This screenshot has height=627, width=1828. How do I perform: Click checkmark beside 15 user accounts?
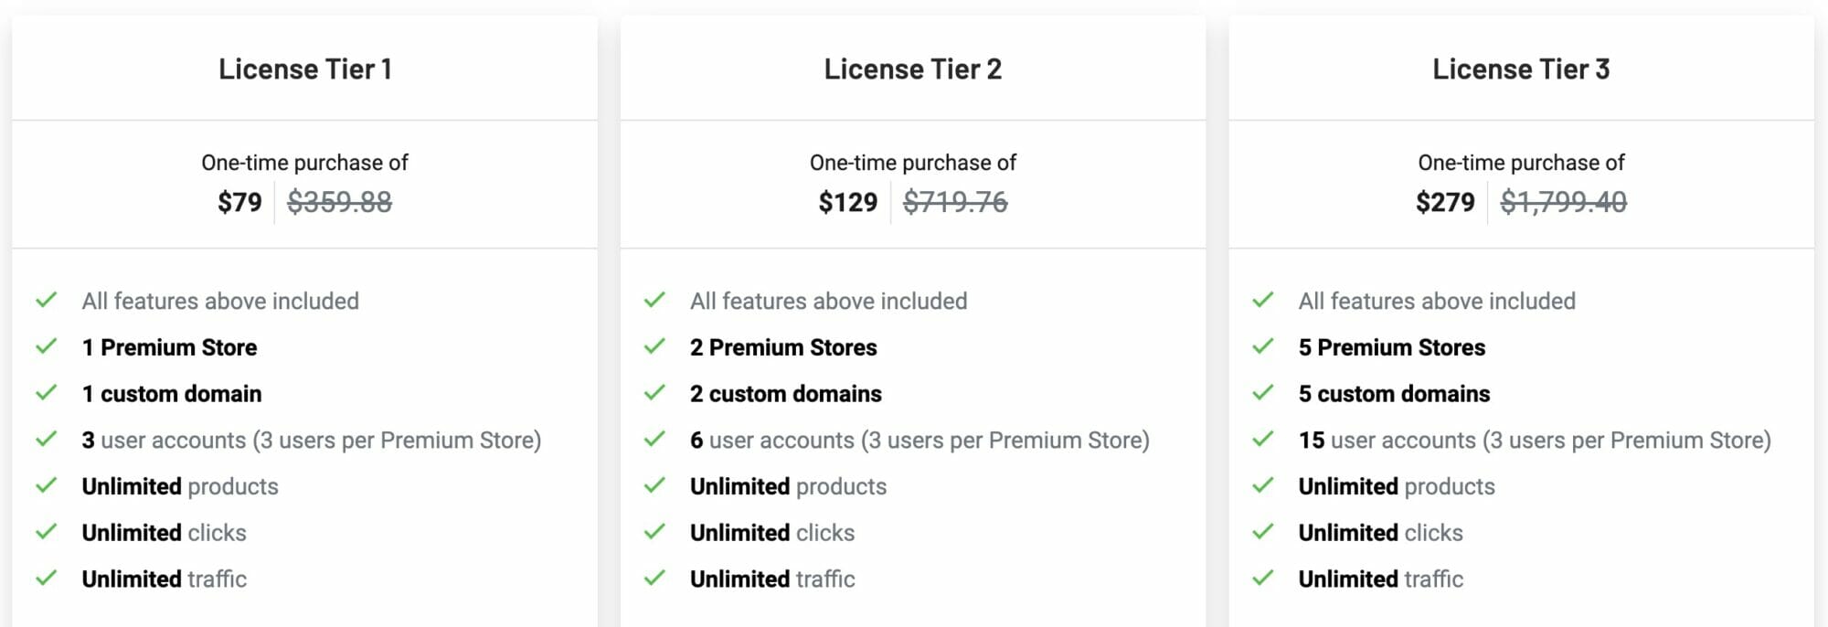(x=1263, y=440)
